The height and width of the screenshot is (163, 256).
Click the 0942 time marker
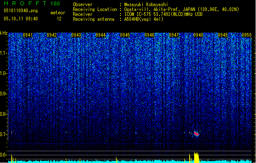(x=52, y=35)
